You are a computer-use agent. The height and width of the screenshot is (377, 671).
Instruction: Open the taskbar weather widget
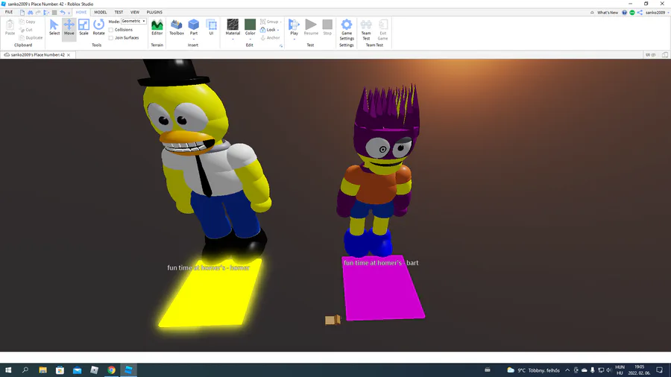tap(533, 370)
